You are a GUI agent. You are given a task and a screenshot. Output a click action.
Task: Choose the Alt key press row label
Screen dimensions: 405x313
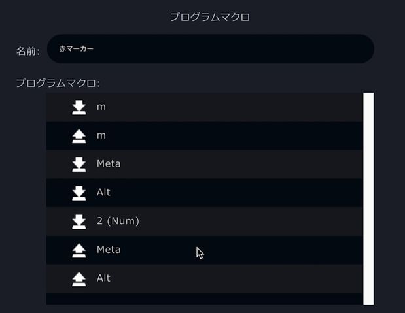click(103, 192)
